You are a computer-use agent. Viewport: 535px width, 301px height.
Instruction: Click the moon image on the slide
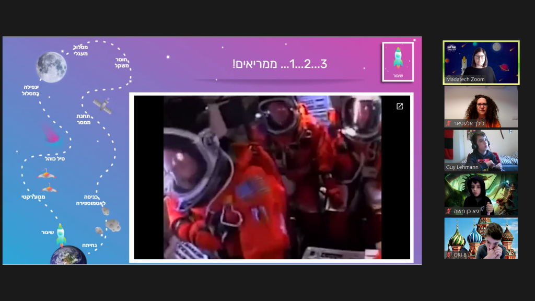click(51, 66)
